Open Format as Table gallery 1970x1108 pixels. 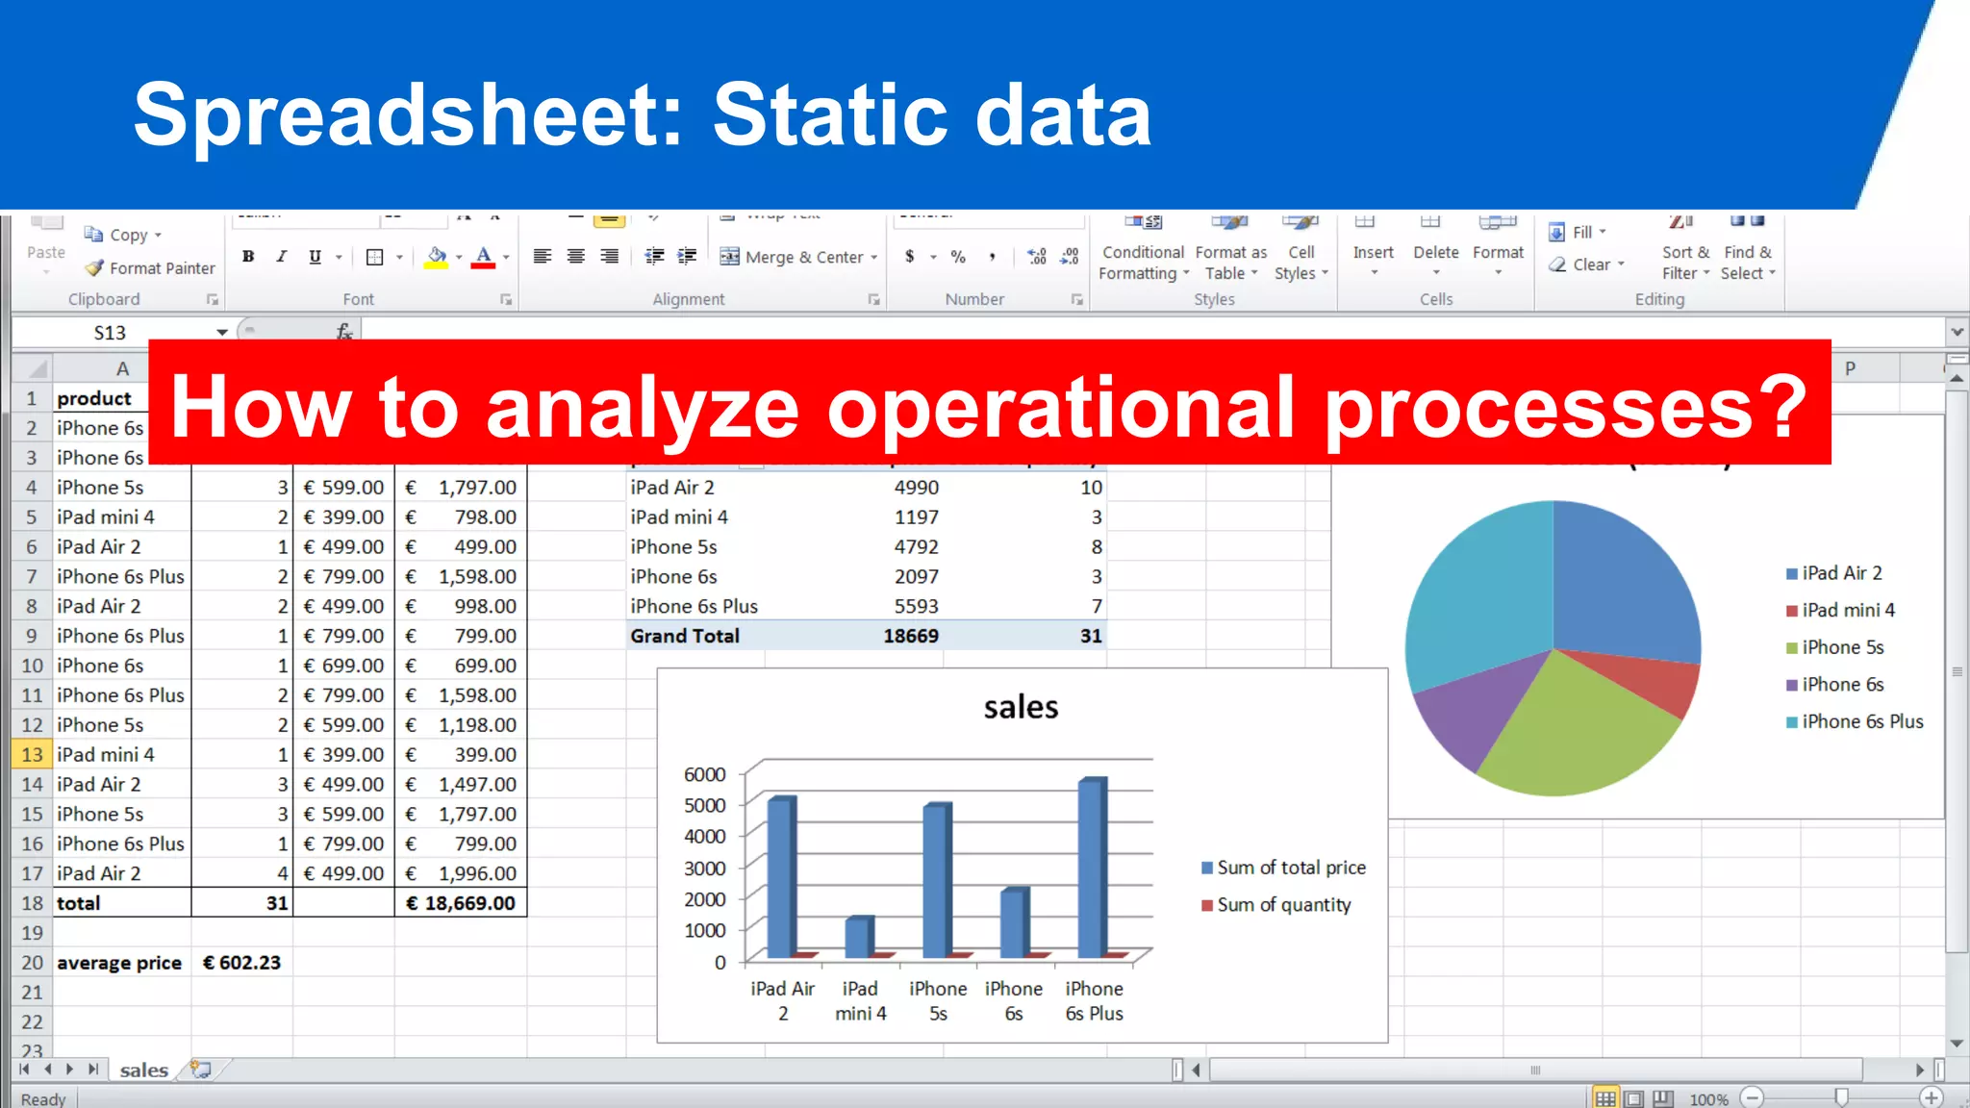1230,249
